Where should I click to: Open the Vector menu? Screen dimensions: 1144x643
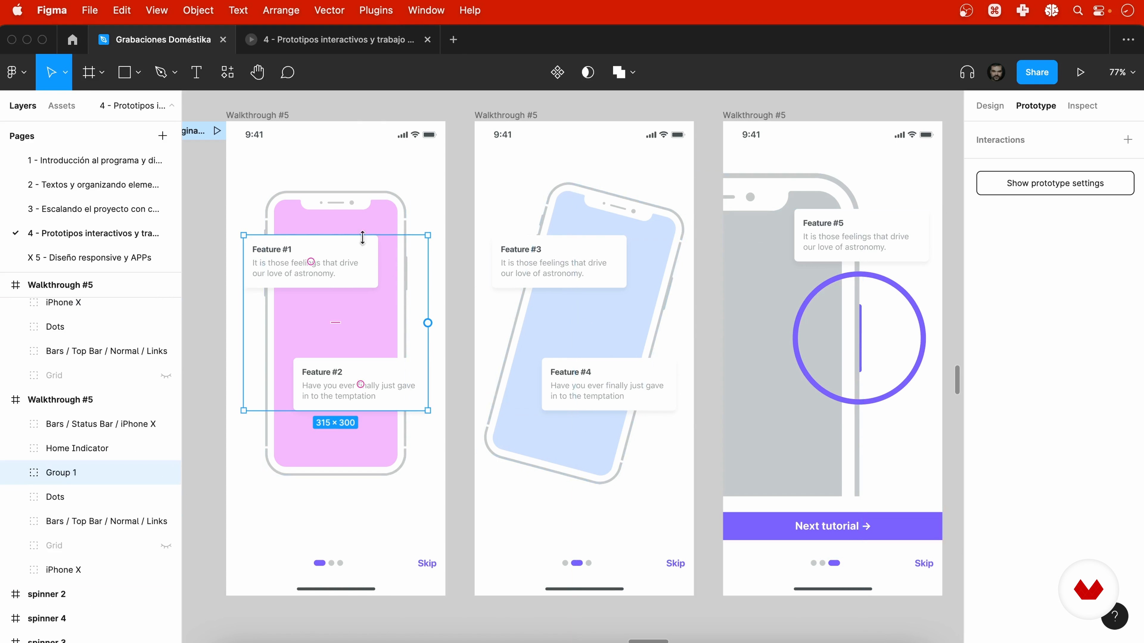tap(329, 10)
